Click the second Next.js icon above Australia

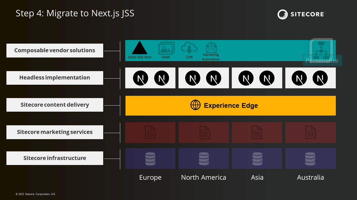pyautogui.click(x=320, y=78)
